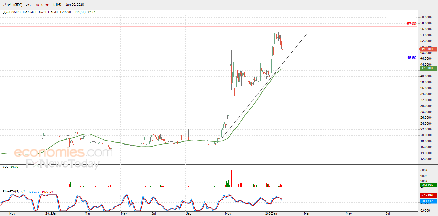438x216 pixels.
Task: Click the 2020Jan time axis label
Action: pos(271,214)
